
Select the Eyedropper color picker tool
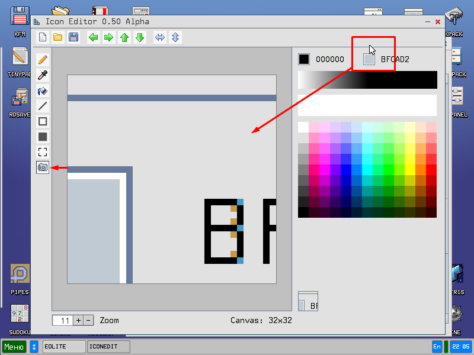click(x=42, y=75)
